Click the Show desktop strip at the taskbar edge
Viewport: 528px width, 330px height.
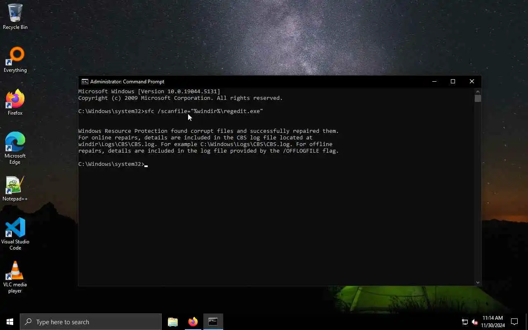[x=527, y=322]
